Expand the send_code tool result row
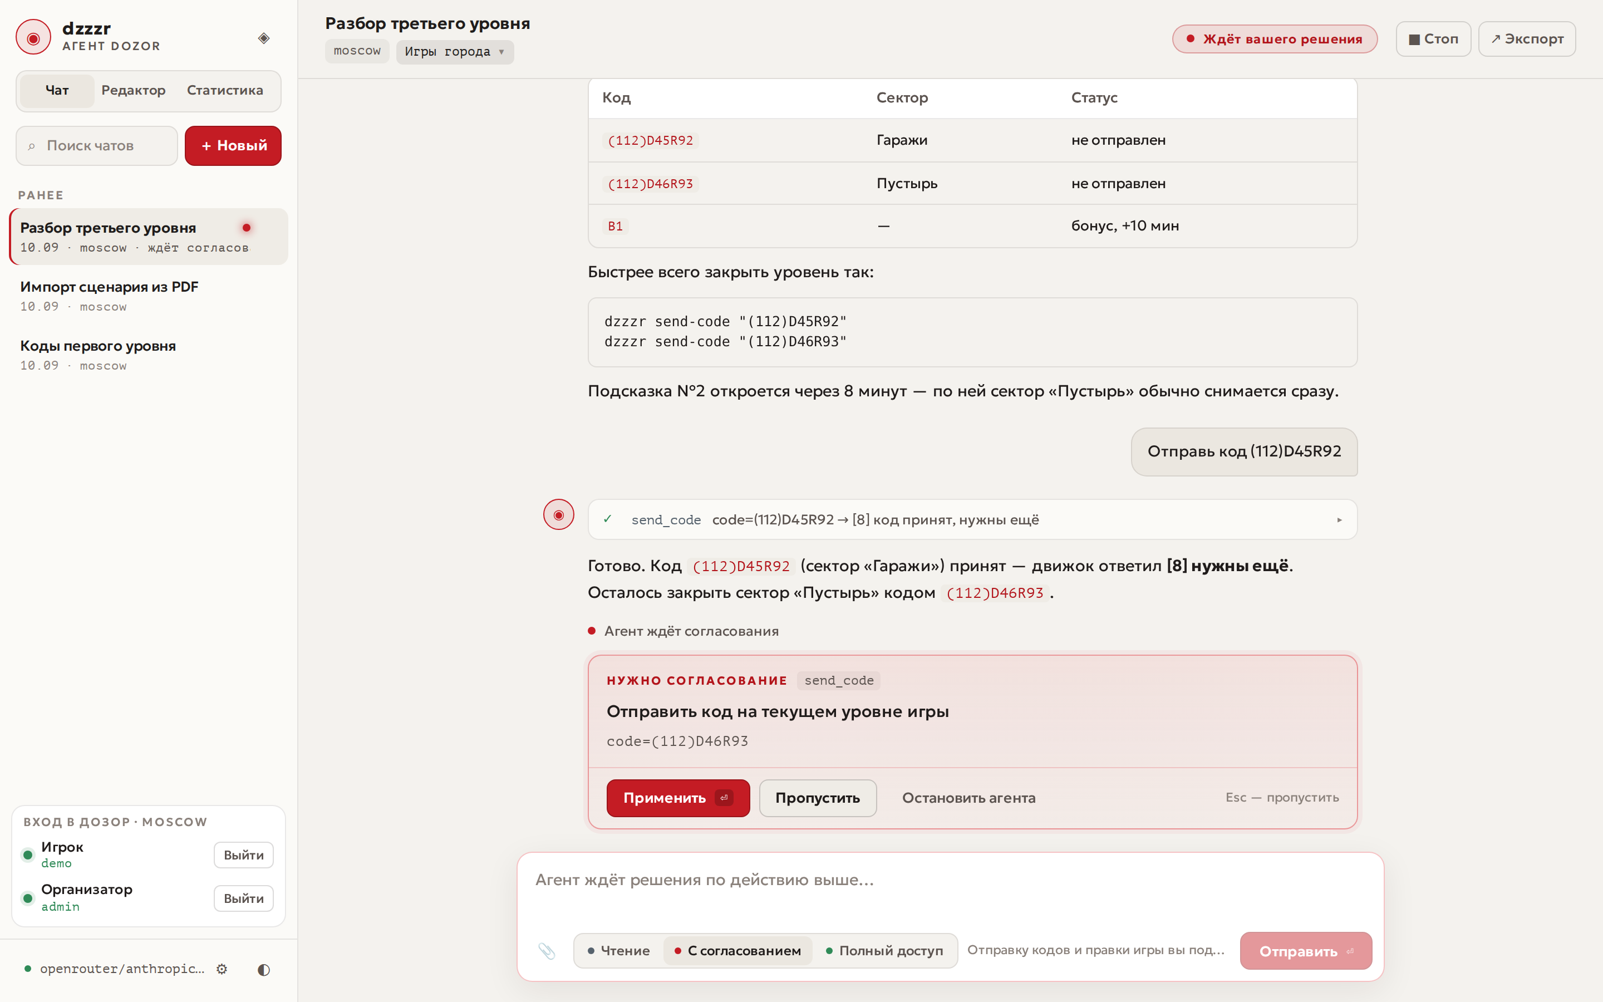1603x1002 pixels. click(972, 519)
